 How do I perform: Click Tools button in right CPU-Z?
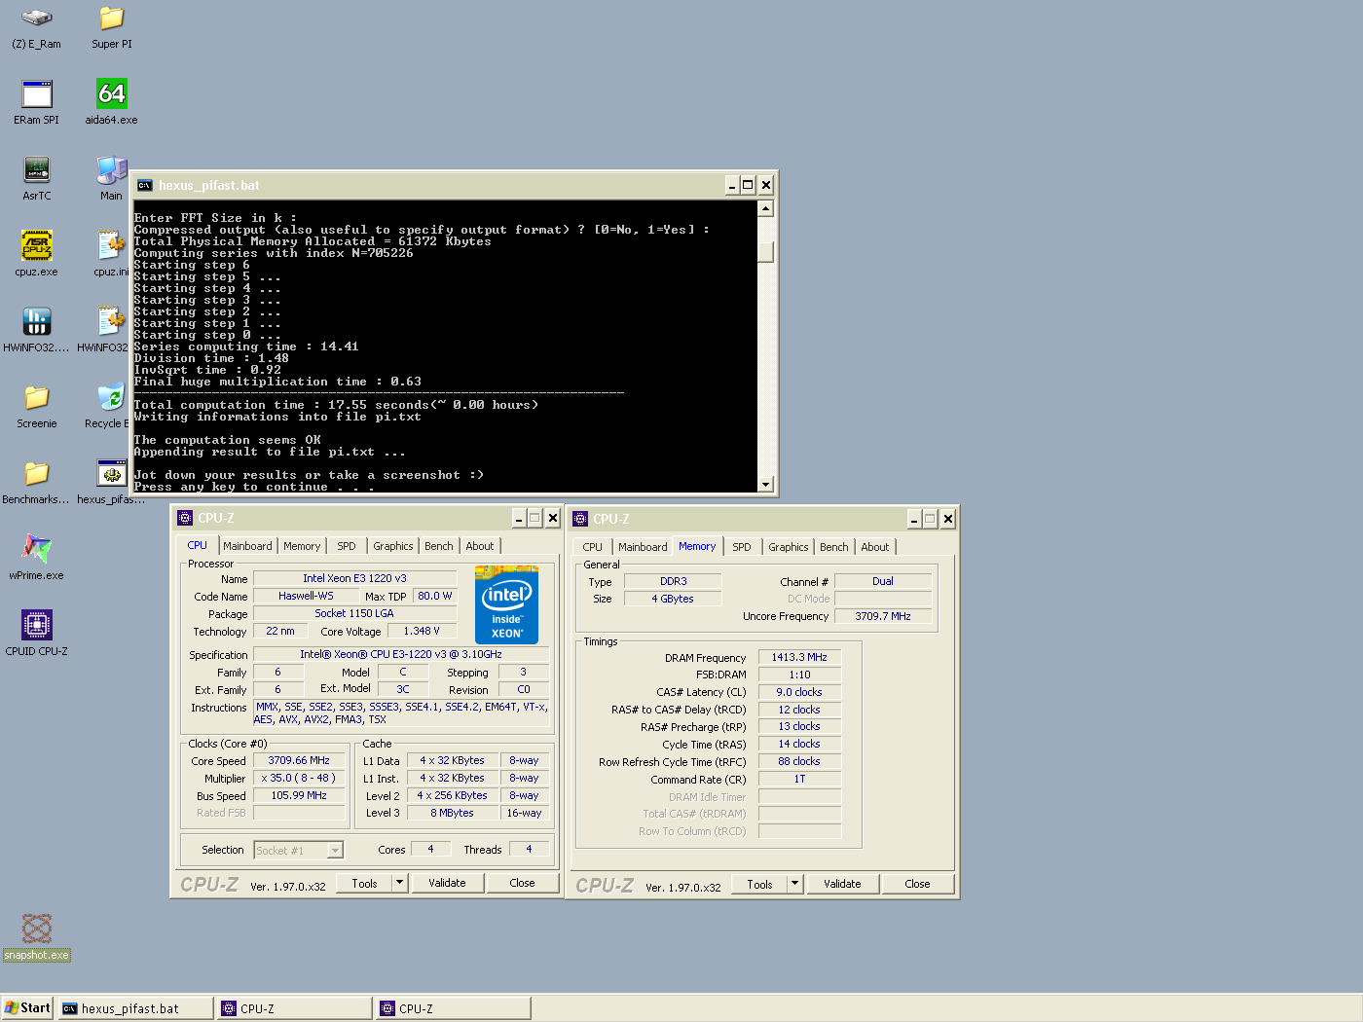(x=760, y=884)
